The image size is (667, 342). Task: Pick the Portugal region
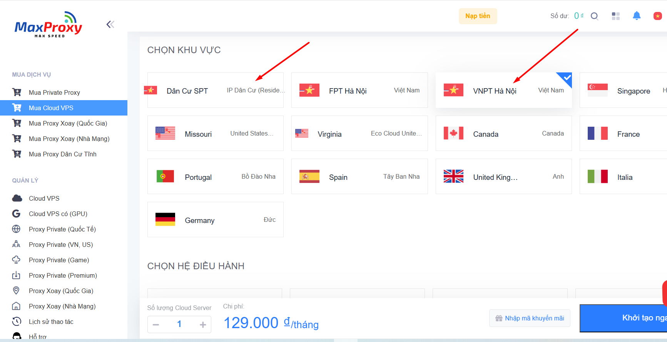coord(216,176)
